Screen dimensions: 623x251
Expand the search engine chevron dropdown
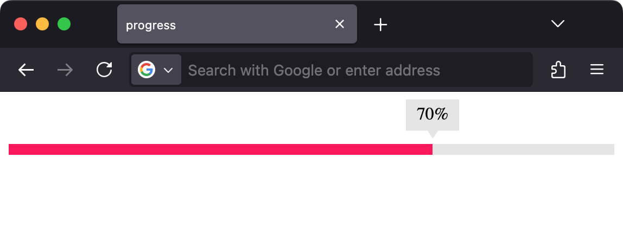coord(168,71)
